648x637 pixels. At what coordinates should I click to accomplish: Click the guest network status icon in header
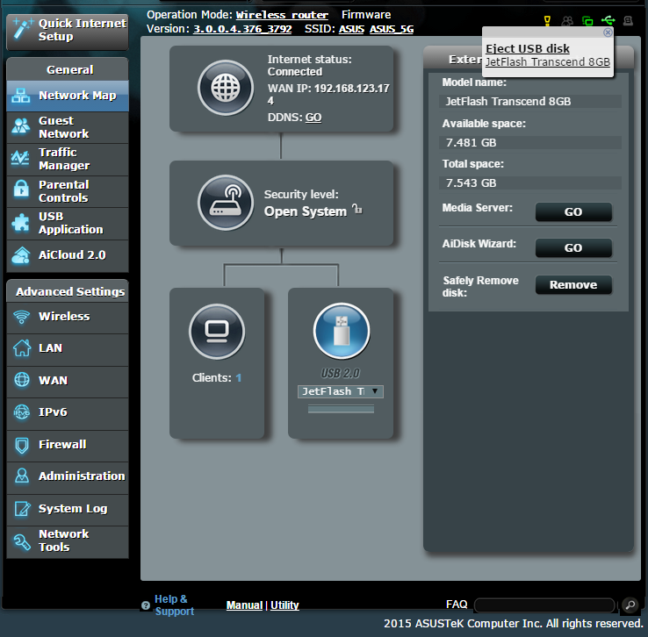pos(567,21)
